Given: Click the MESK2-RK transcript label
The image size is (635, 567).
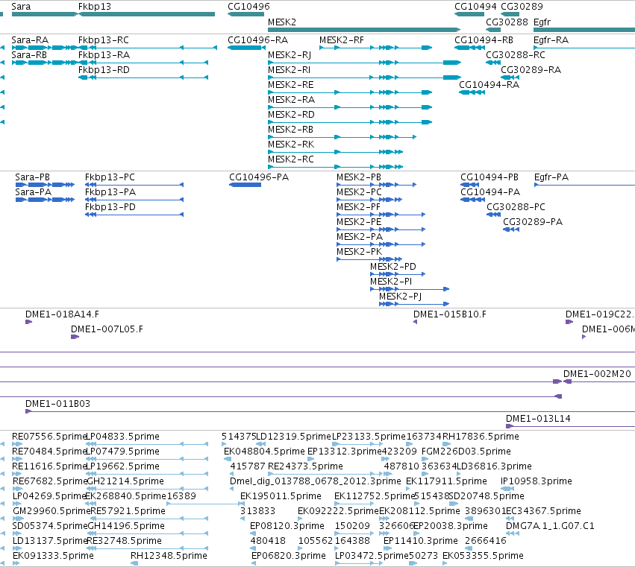Looking at the screenshot, I should pyautogui.click(x=291, y=145).
